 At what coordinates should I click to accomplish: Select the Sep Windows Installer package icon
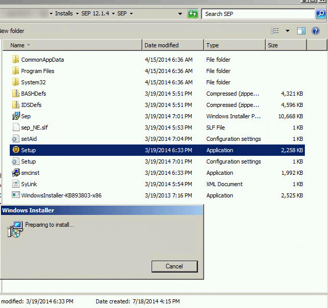(x=15, y=116)
